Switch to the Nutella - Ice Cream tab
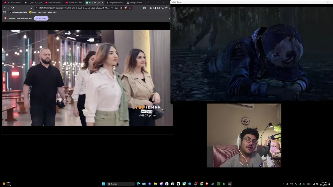Viewport: 333px width, 187px height. pos(74,3)
